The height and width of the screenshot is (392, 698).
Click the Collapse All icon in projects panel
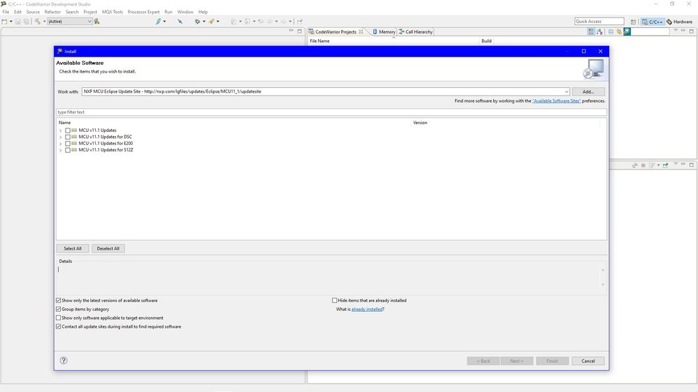611,31
